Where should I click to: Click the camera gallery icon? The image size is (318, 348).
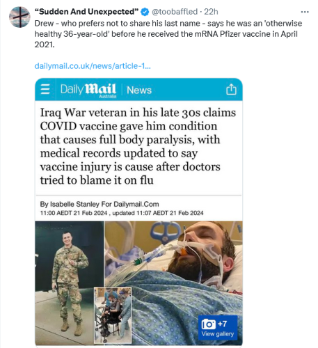coord(209,324)
